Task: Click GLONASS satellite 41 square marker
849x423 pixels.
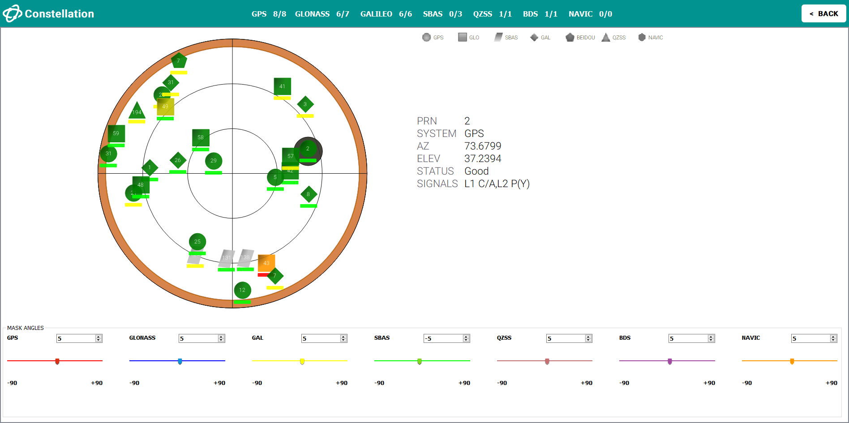Action: 282,86
